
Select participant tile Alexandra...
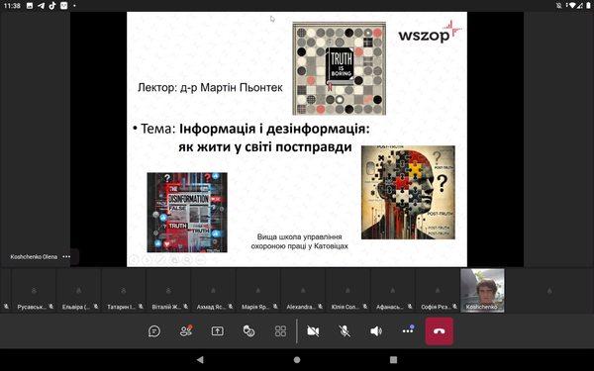coord(303,290)
